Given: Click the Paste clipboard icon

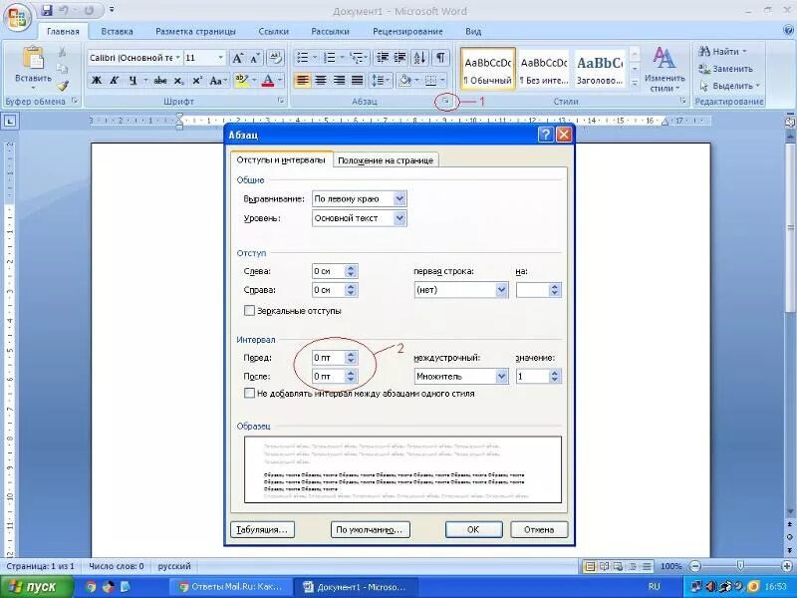Looking at the screenshot, I should point(33,58).
